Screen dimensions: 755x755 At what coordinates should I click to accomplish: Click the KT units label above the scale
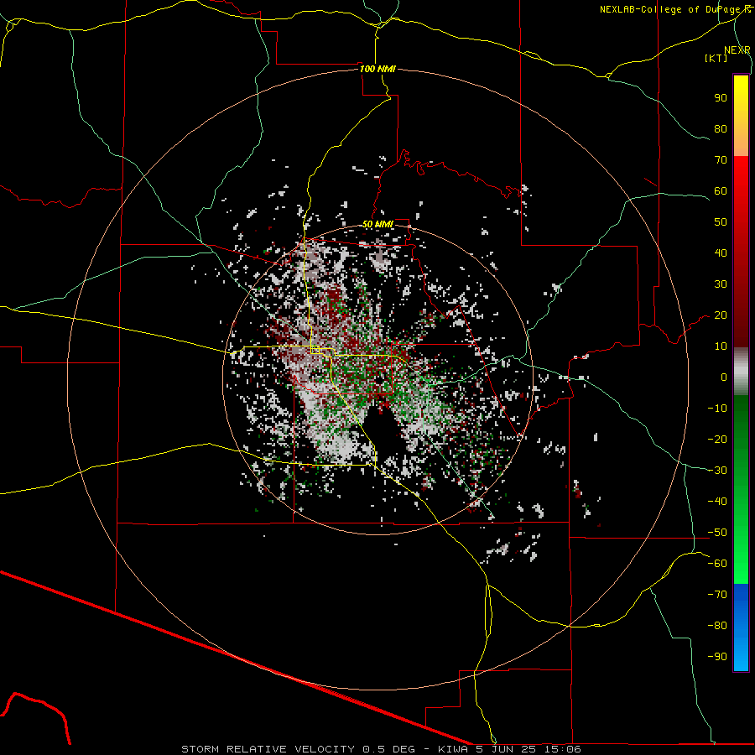[716, 58]
